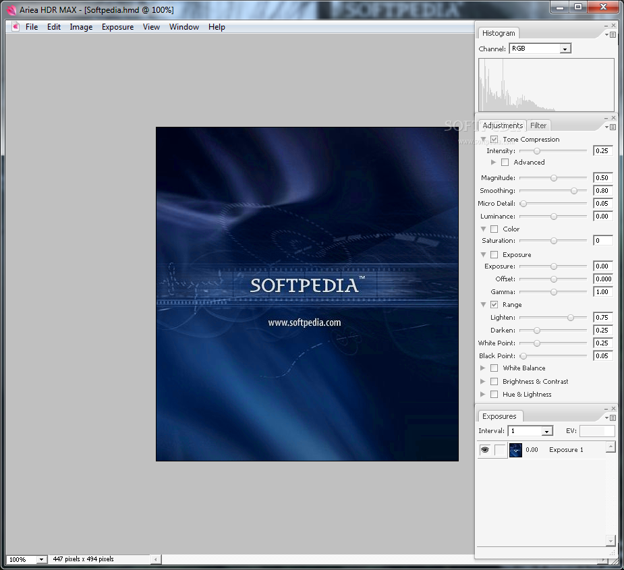The height and width of the screenshot is (570, 624).
Task: Collapse the Tone Compression section triangle
Action: pyautogui.click(x=483, y=140)
